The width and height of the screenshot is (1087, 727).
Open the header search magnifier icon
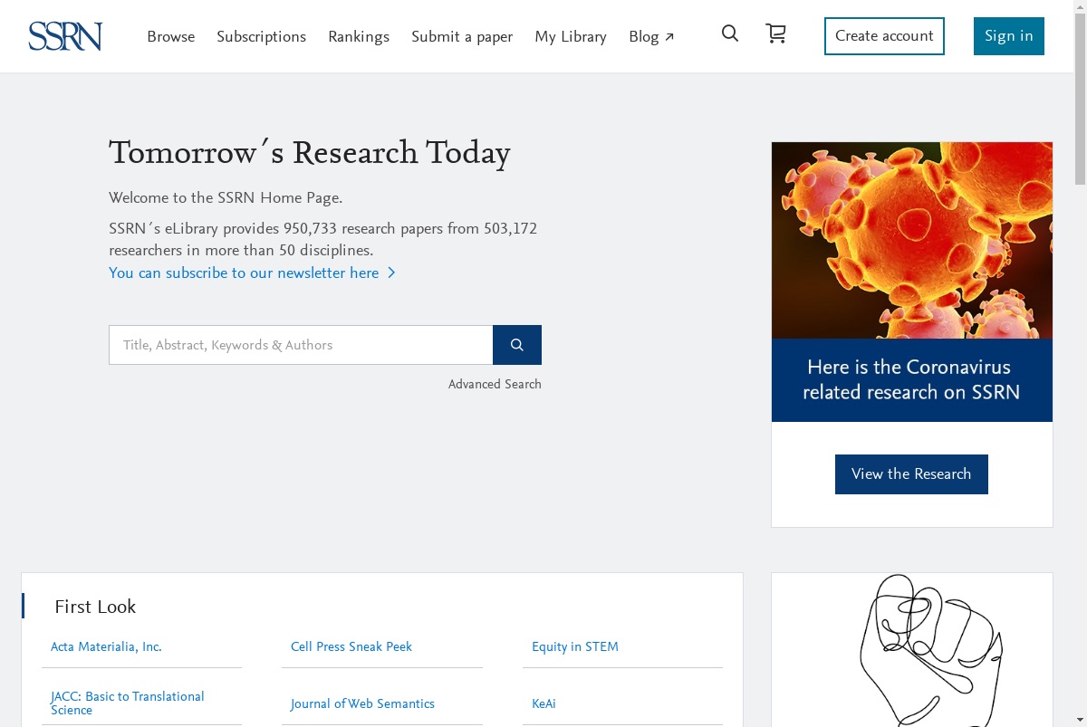tap(730, 34)
